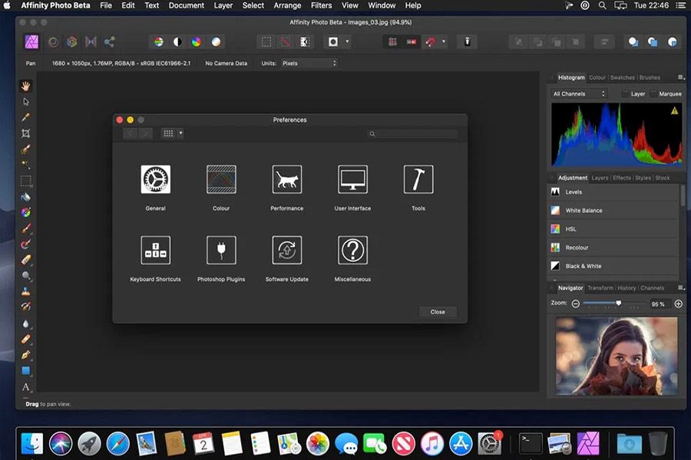Select the Flood Fill tool
This screenshot has height=460, width=691.
point(25,197)
